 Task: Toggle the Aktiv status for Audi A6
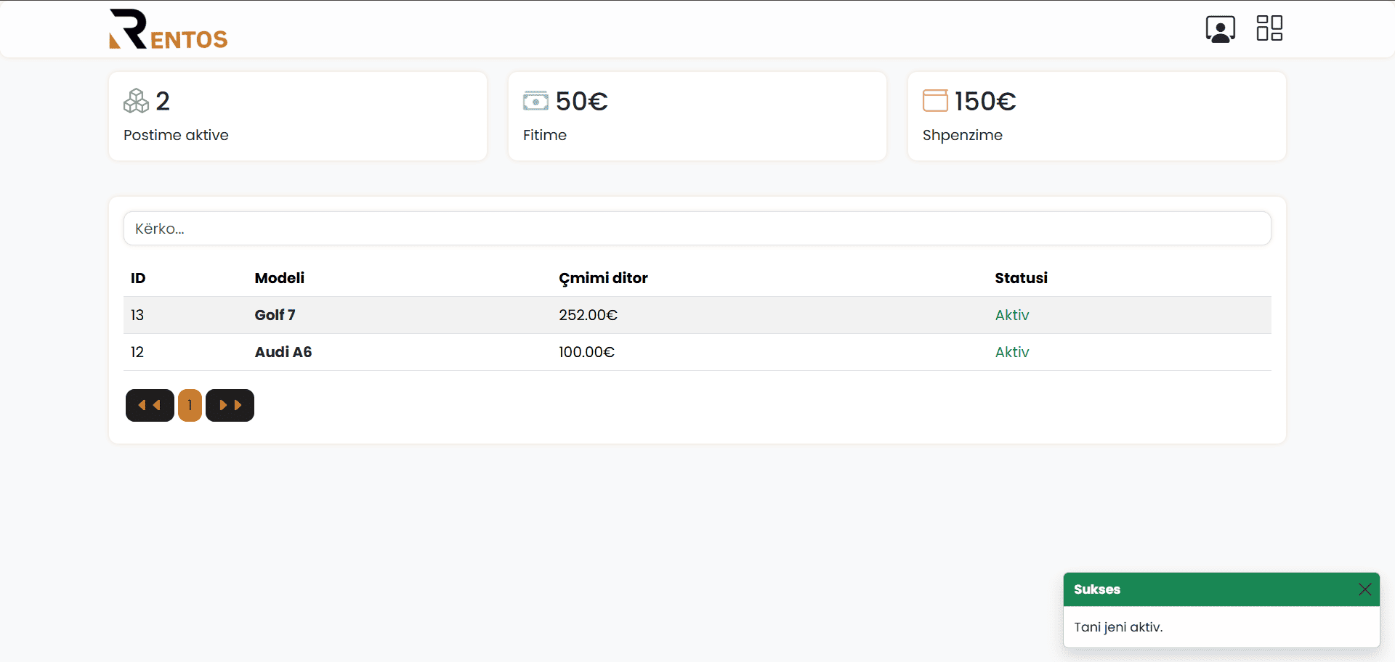click(1011, 352)
